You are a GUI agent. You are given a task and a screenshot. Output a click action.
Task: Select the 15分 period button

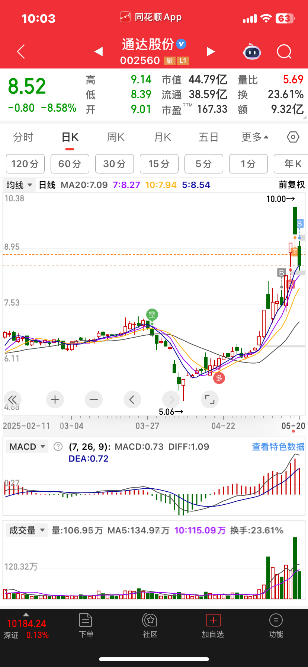tap(159, 164)
